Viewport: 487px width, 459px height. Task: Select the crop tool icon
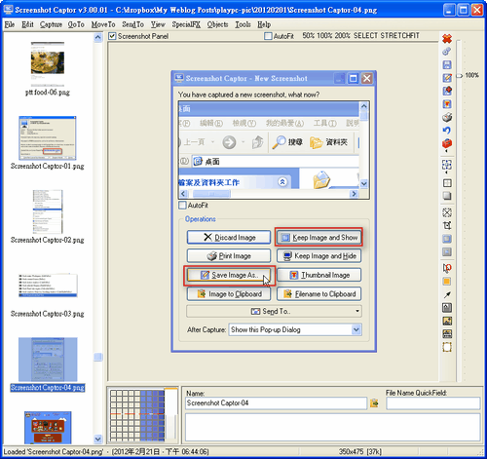pos(447,225)
